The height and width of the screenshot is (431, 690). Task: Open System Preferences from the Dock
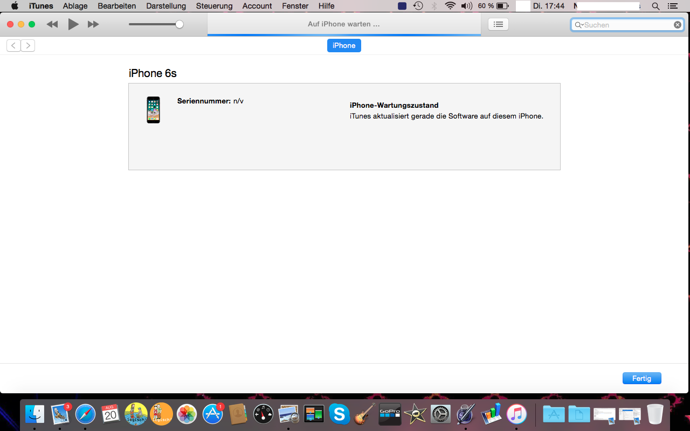pos(441,414)
